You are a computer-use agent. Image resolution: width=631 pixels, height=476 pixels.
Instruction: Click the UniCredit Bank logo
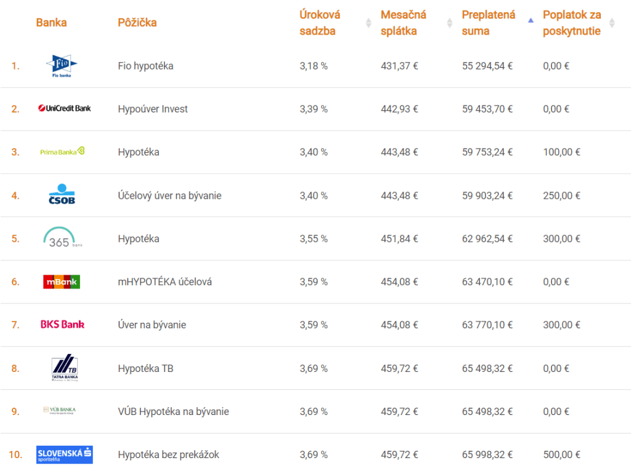(x=64, y=109)
